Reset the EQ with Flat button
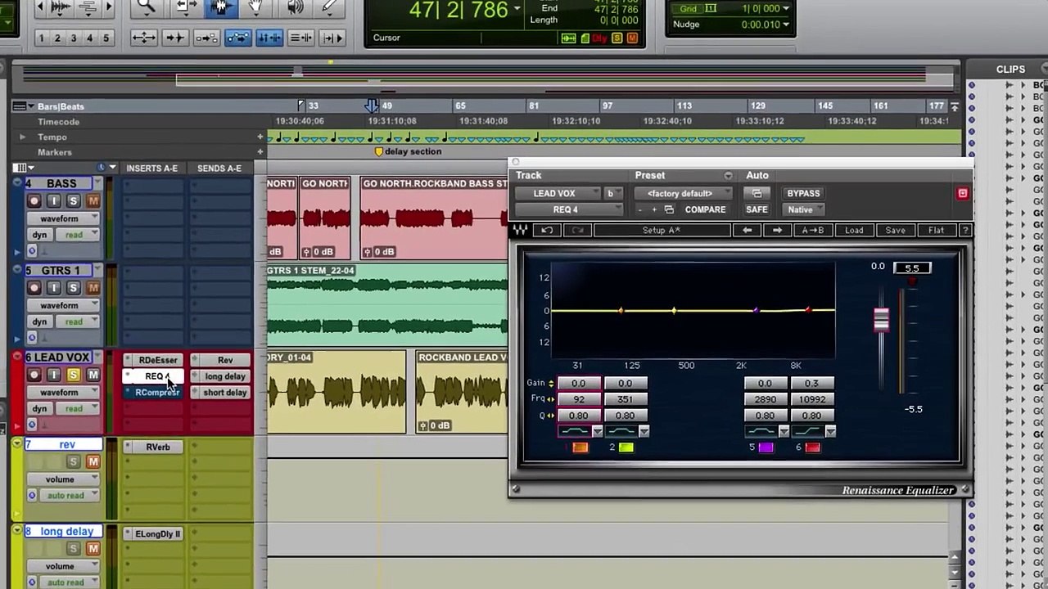 [936, 231]
